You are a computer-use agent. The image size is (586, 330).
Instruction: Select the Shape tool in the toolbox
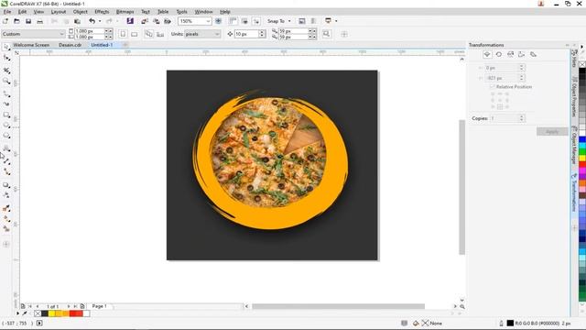[6, 58]
